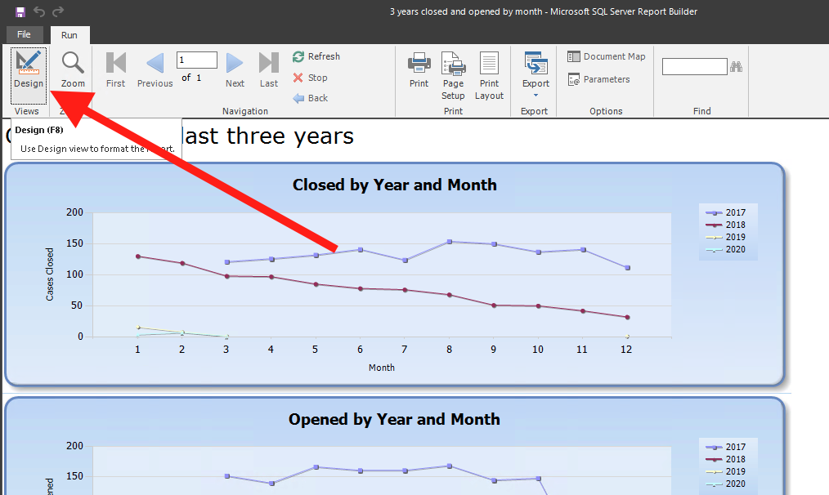
Task: Select the Run tab
Action: pos(69,35)
